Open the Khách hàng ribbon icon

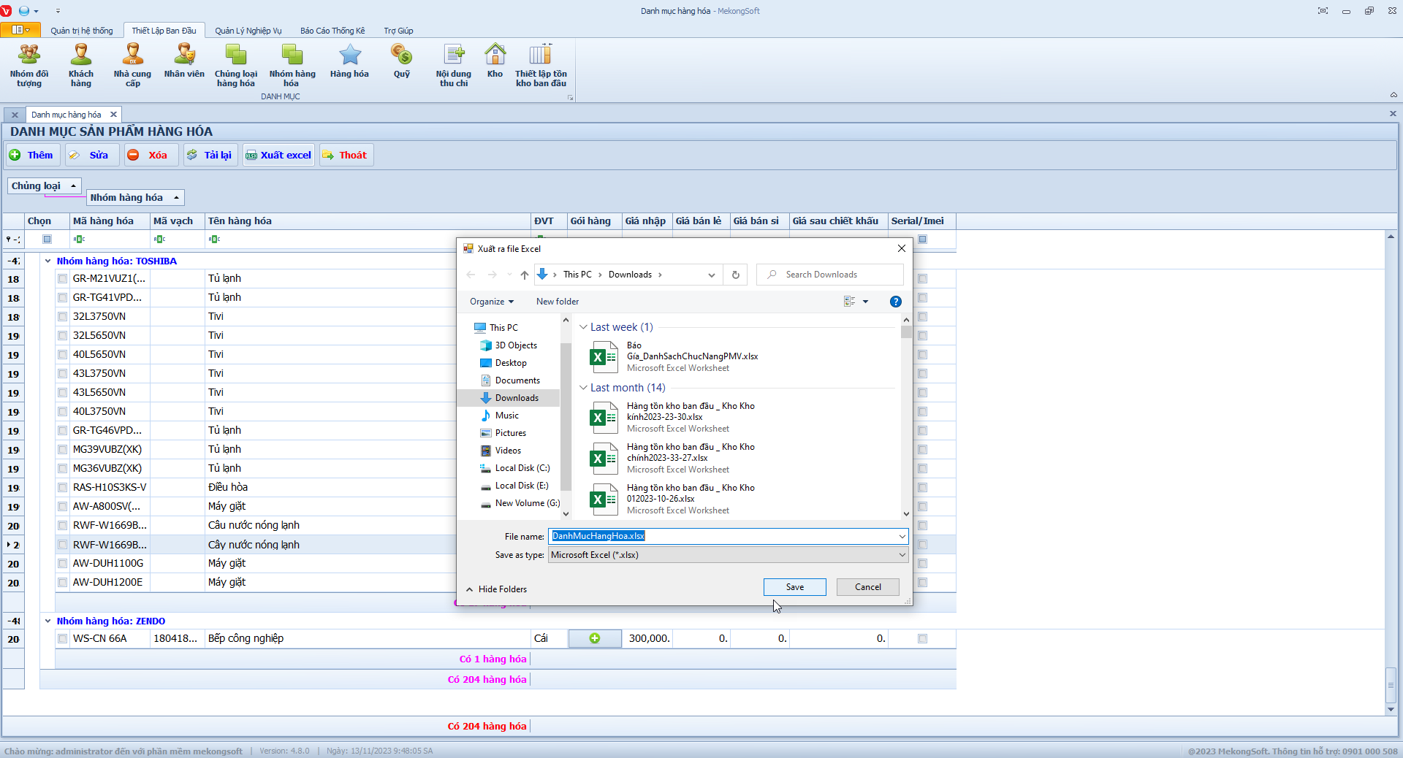[81, 64]
